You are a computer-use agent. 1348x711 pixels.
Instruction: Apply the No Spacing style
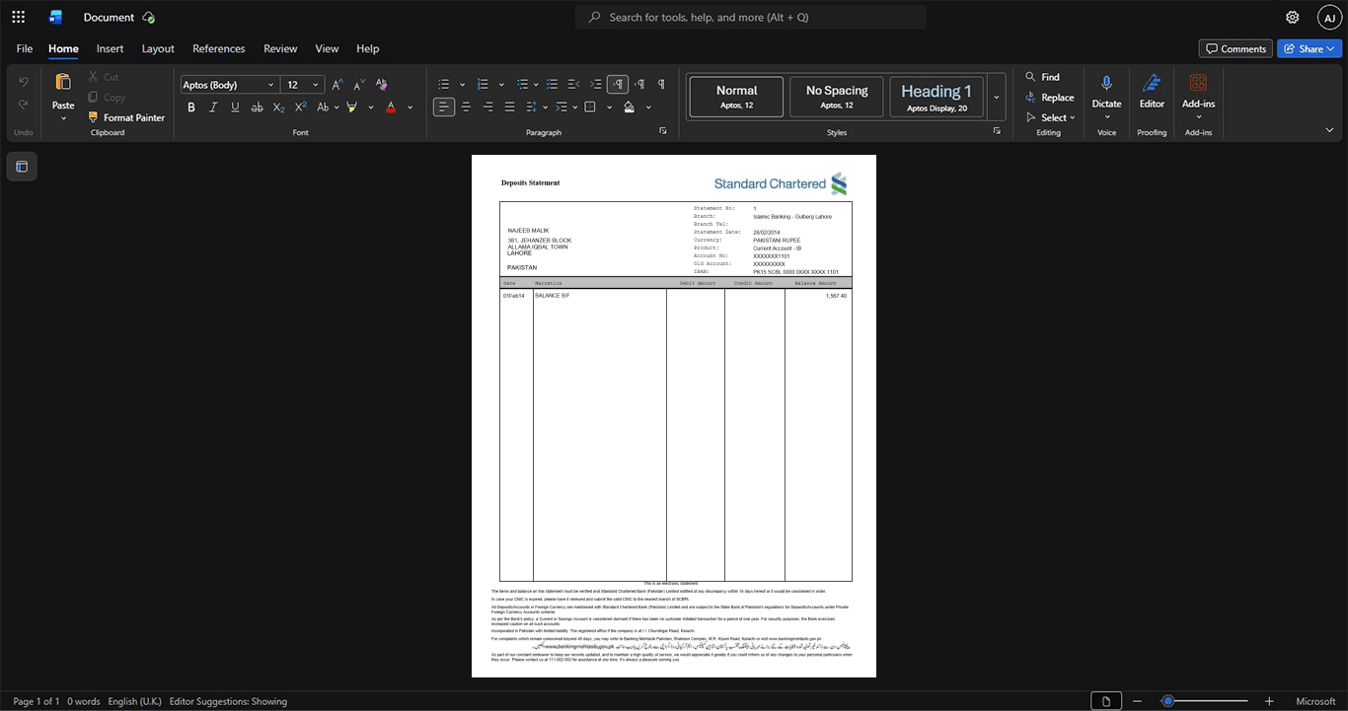(x=837, y=97)
